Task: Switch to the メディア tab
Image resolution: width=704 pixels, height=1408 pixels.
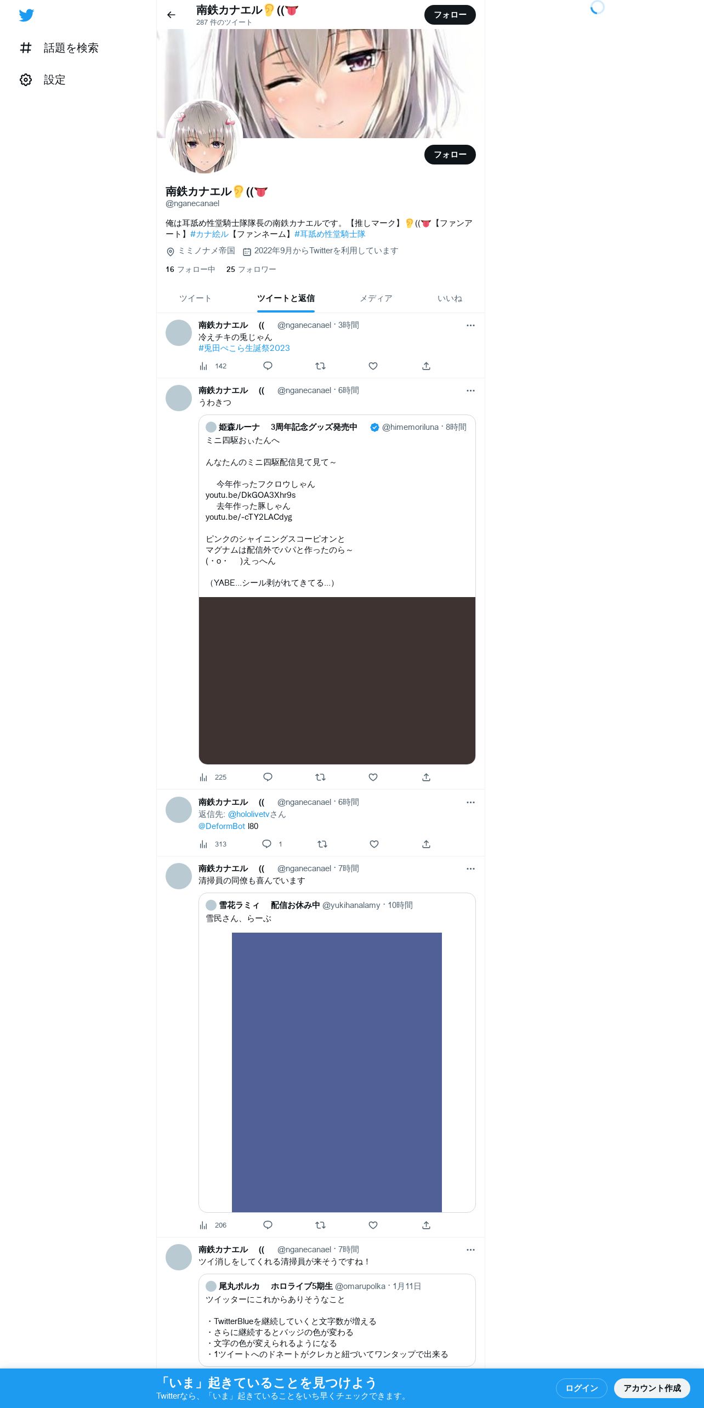Action: (x=376, y=298)
